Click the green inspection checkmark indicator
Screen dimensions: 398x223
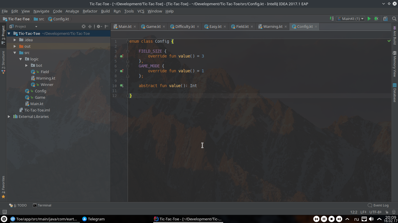click(x=389, y=41)
